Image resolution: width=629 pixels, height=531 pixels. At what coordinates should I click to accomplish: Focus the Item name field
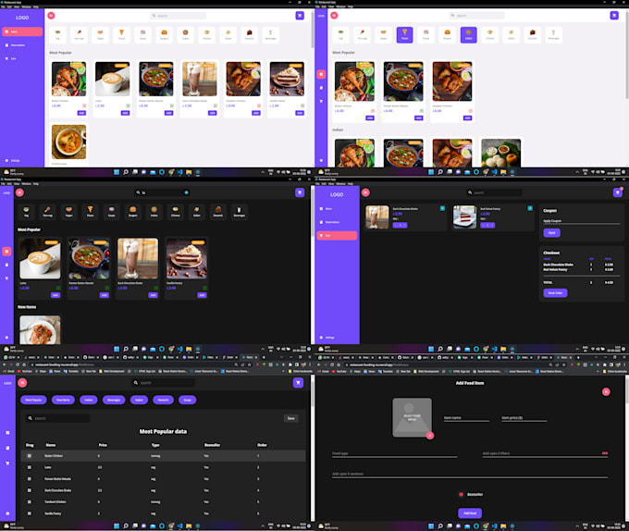[x=466, y=418]
